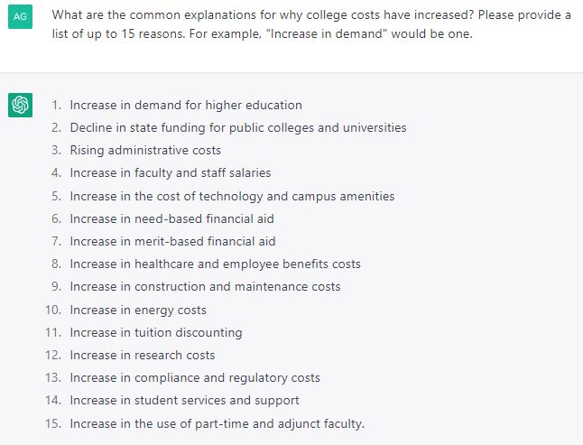583x445 pixels.
Task: Click the quoted text "Increase in demand" in prompt
Action: (328, 33)
